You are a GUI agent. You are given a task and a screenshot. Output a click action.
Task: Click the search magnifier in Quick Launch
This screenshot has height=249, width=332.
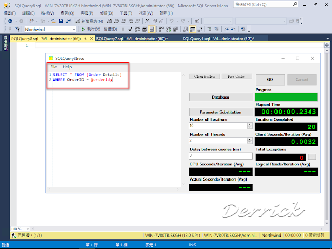tap(295, 4)
